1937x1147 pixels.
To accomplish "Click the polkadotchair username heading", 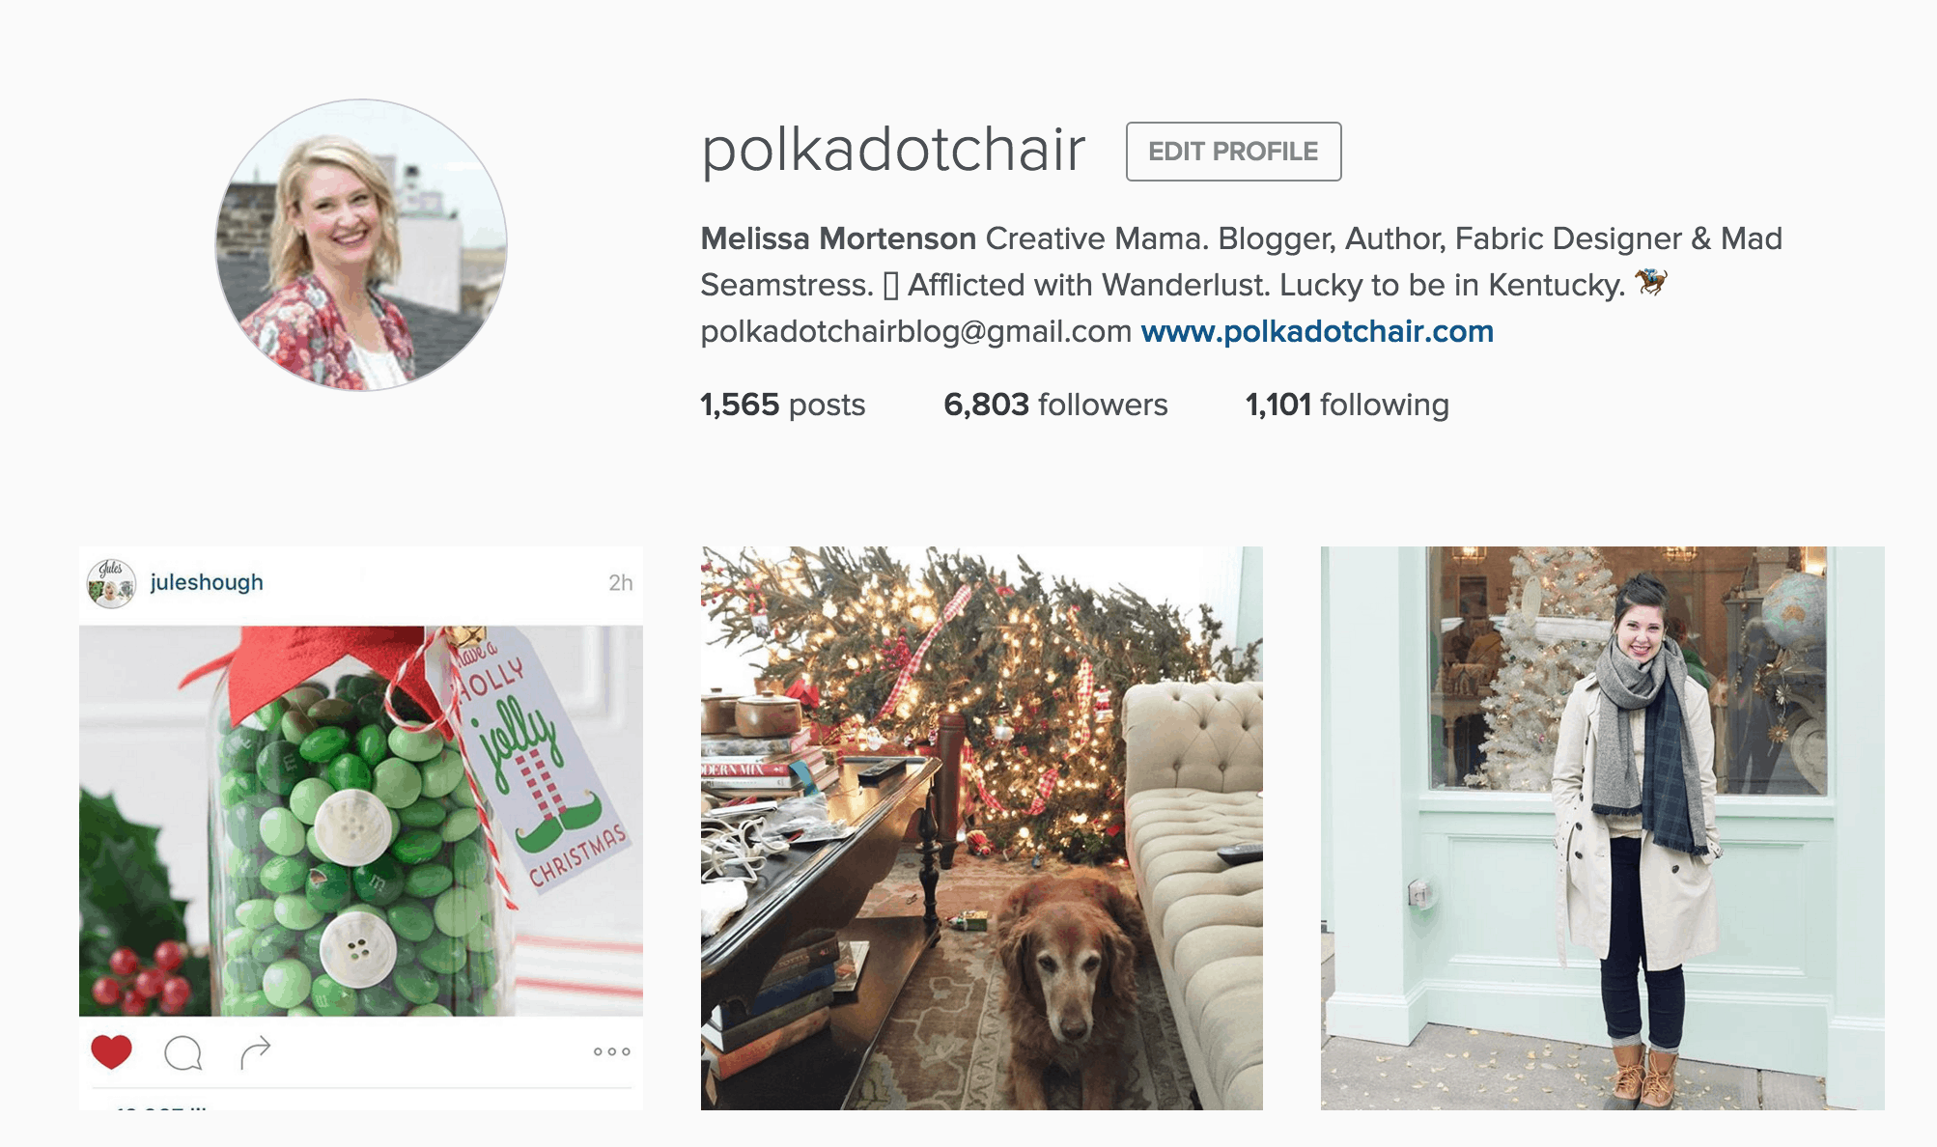I will pyautogui.click(x=893, y=150).
